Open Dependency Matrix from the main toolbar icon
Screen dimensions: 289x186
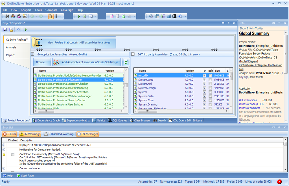pyautogui.click(x=157, y=16)
